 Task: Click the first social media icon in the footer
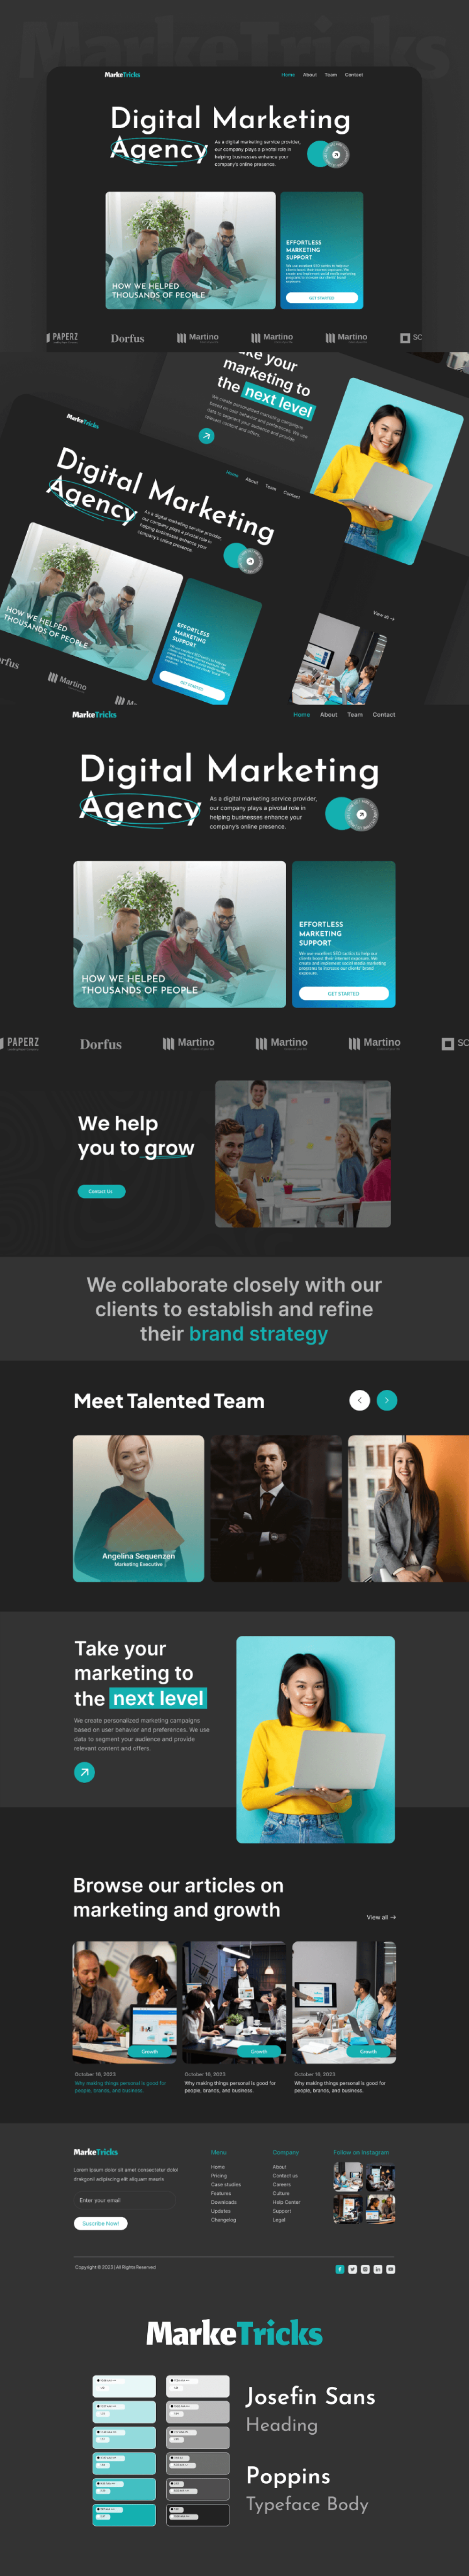pyautogui.click(x=339, y=2268)
